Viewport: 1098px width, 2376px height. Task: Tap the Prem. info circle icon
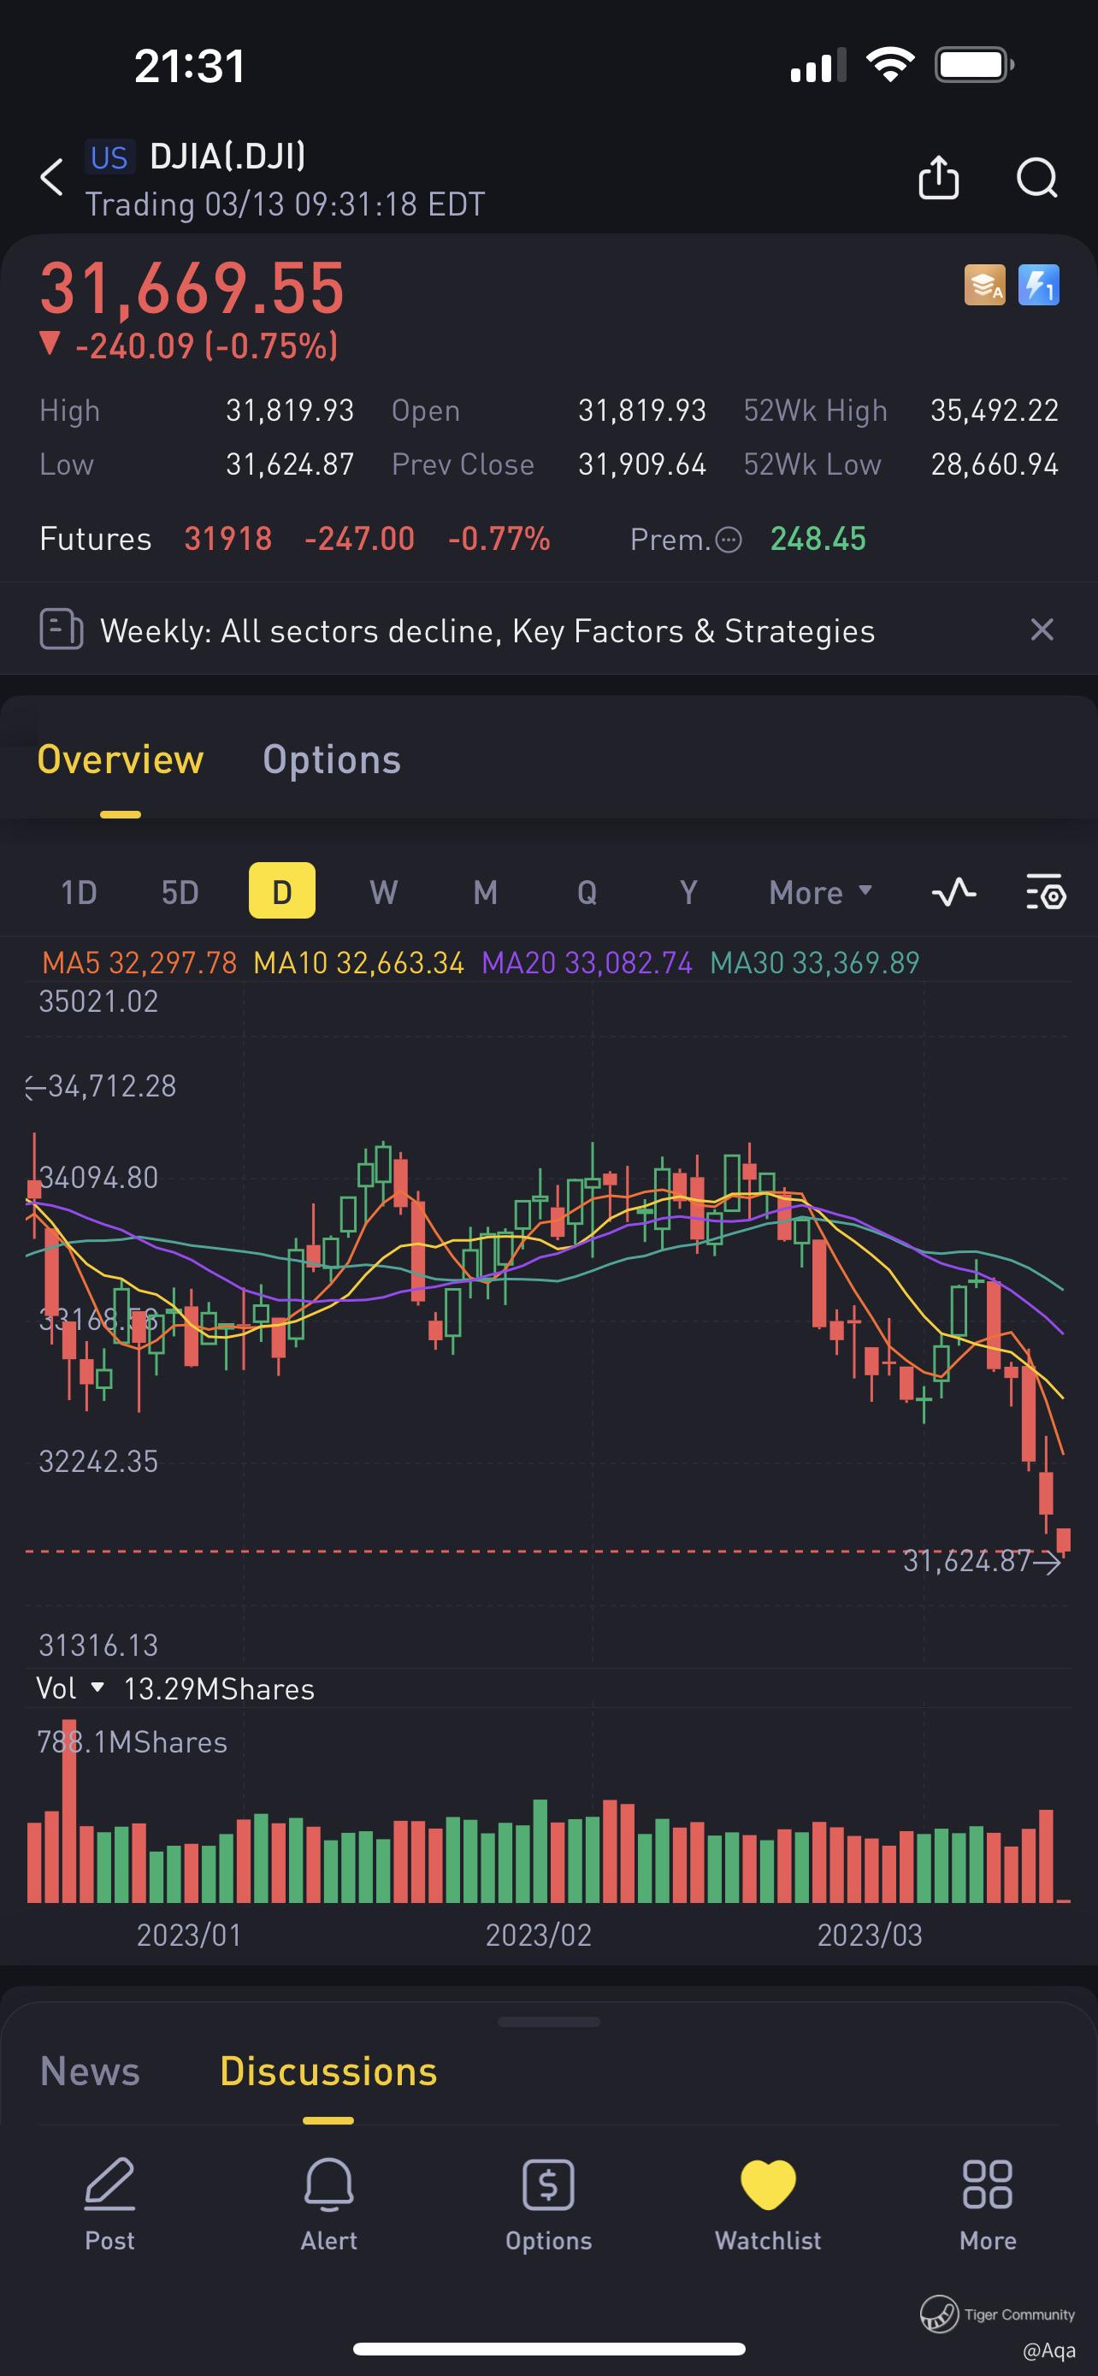coord(729,540)
